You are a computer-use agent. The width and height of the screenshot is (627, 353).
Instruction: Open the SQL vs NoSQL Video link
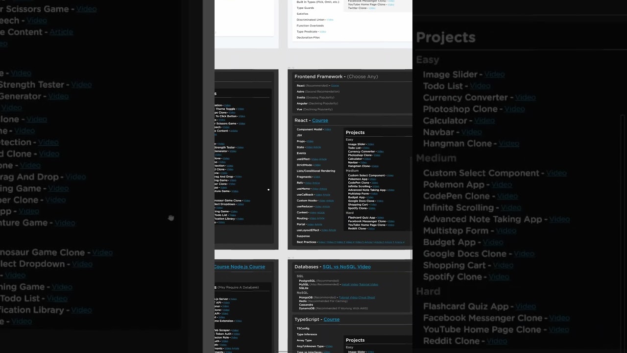point(347,267)
